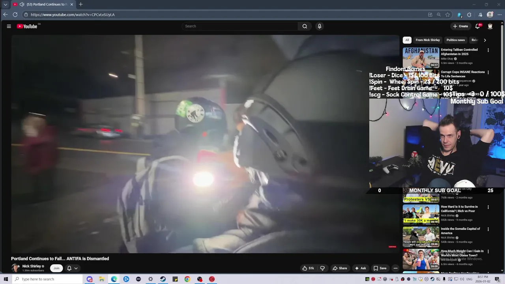
Task: Open browser settings and more menu
Action: coord(499,15)
